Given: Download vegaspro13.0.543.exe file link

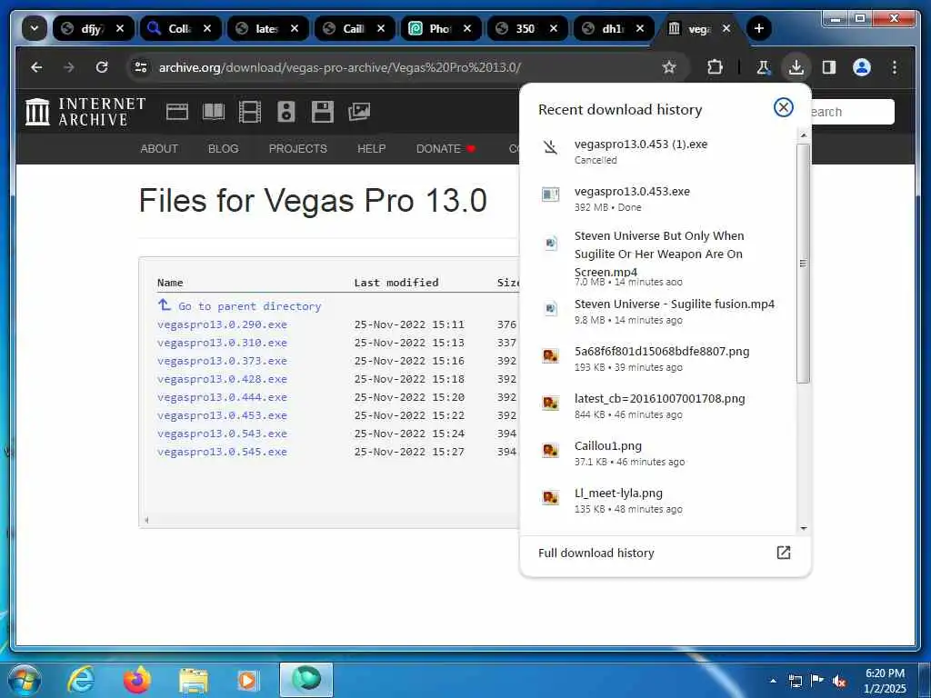Looking at the screenshot, I should (x=222, y=434).
